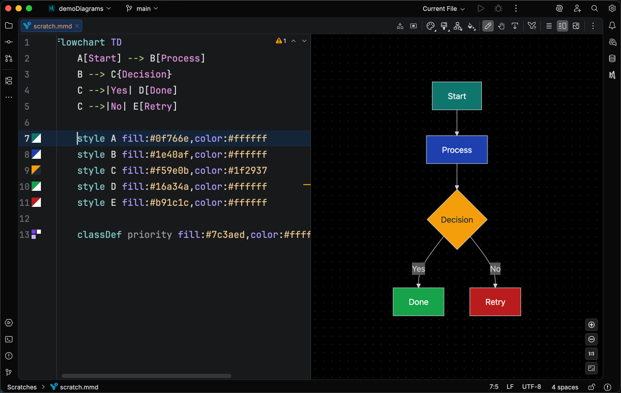
Task: Open the Problems tool window icon
Action: pyautogui.click(x=8, y=356)
